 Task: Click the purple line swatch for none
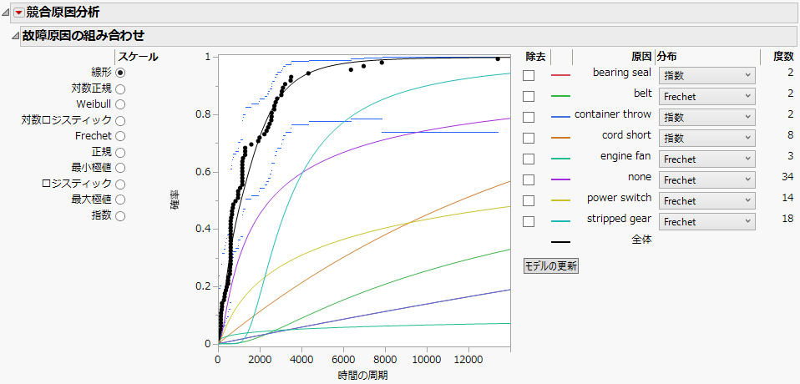coord(560,180)
